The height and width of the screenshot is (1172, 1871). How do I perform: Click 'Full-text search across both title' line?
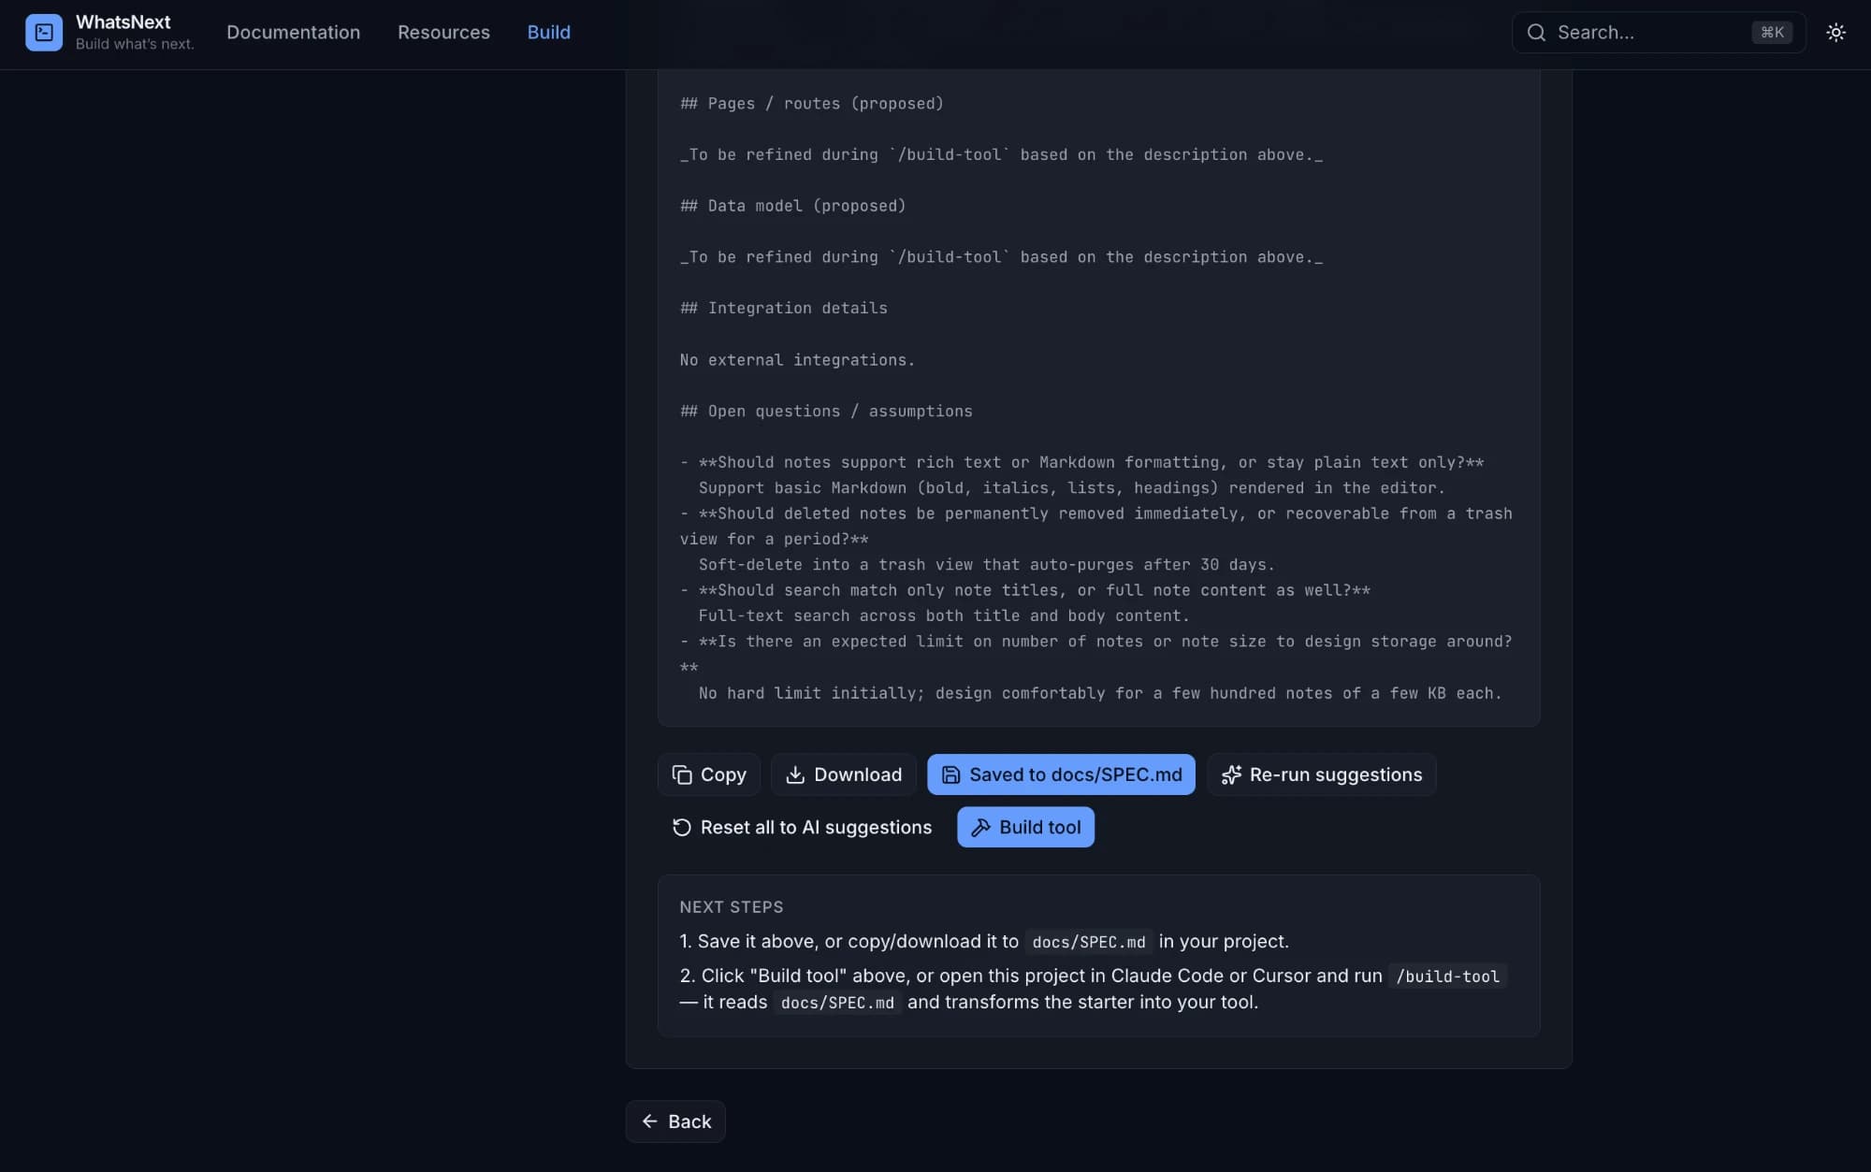944,616
